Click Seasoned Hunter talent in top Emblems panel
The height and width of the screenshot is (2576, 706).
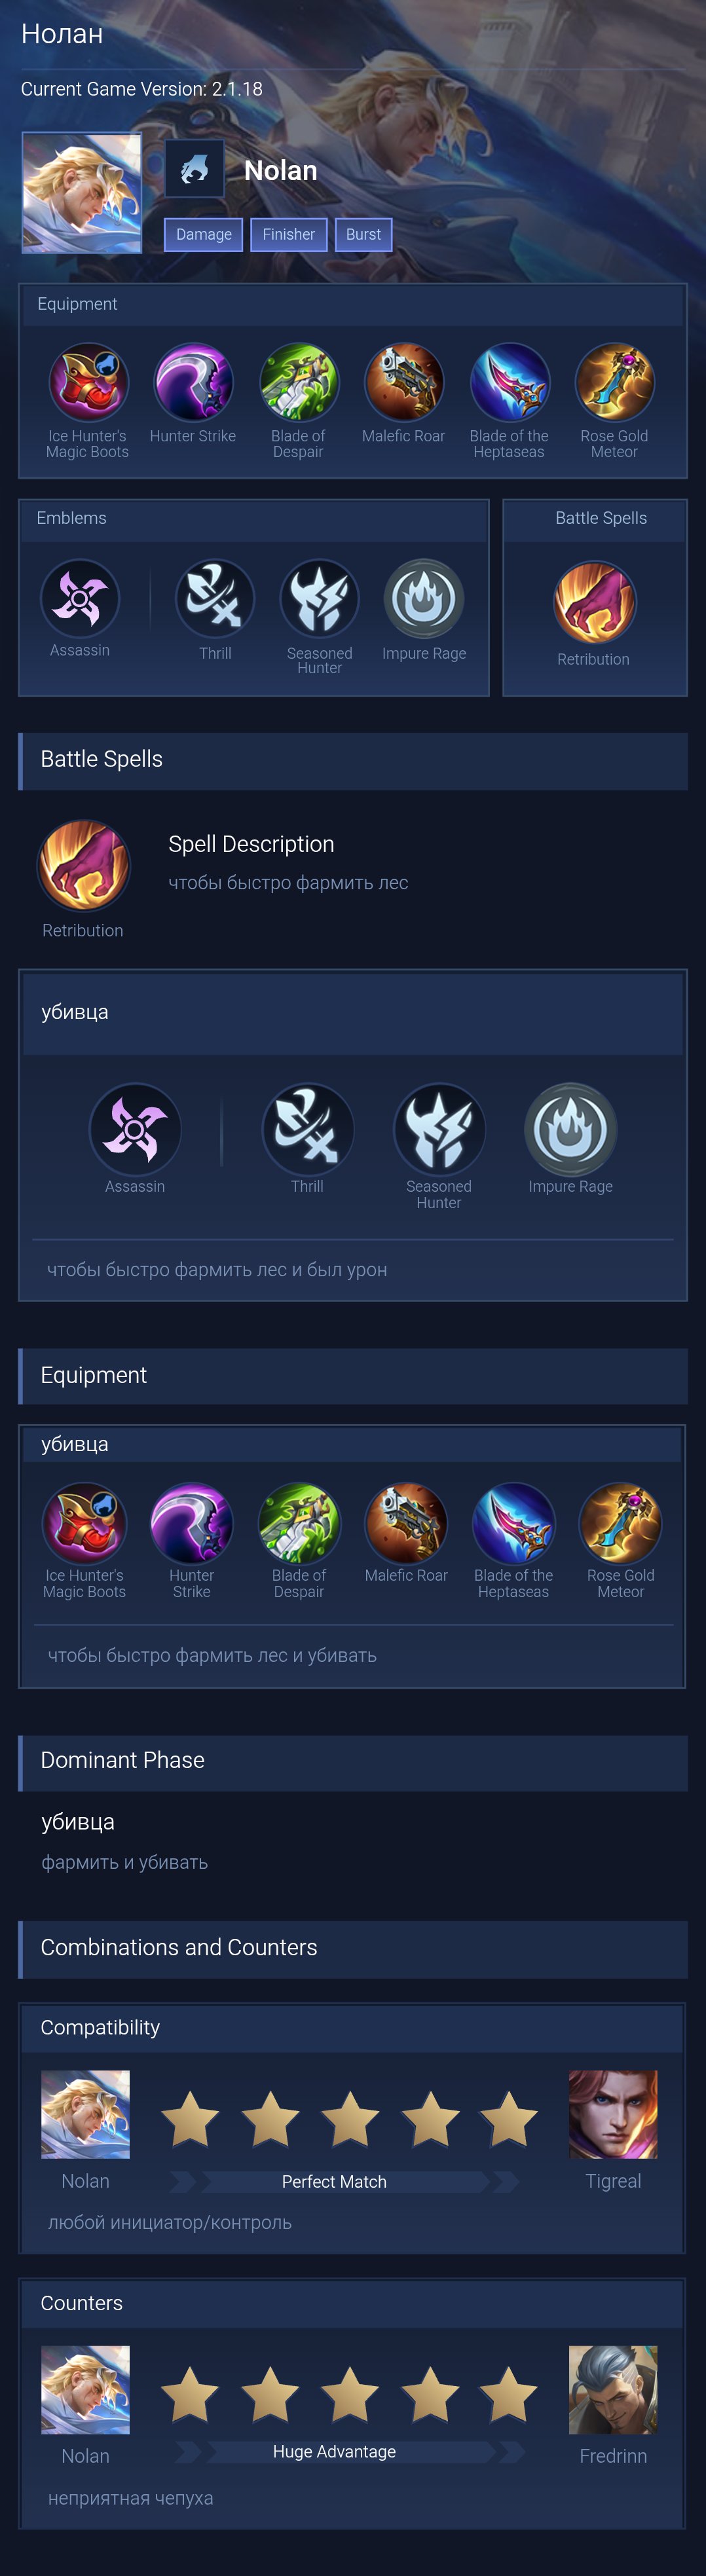point(320,598)
